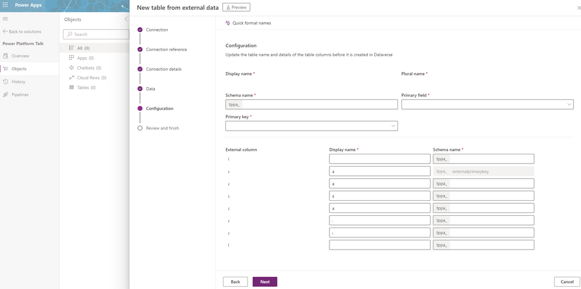This screenshot has height=289, width=581.
Task: Expand the Primary field dropdown
Action: tap(487, 104)
